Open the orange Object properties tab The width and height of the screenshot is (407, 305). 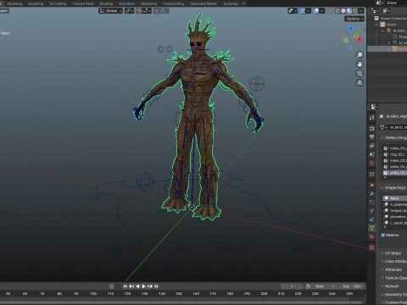[372, 185]
